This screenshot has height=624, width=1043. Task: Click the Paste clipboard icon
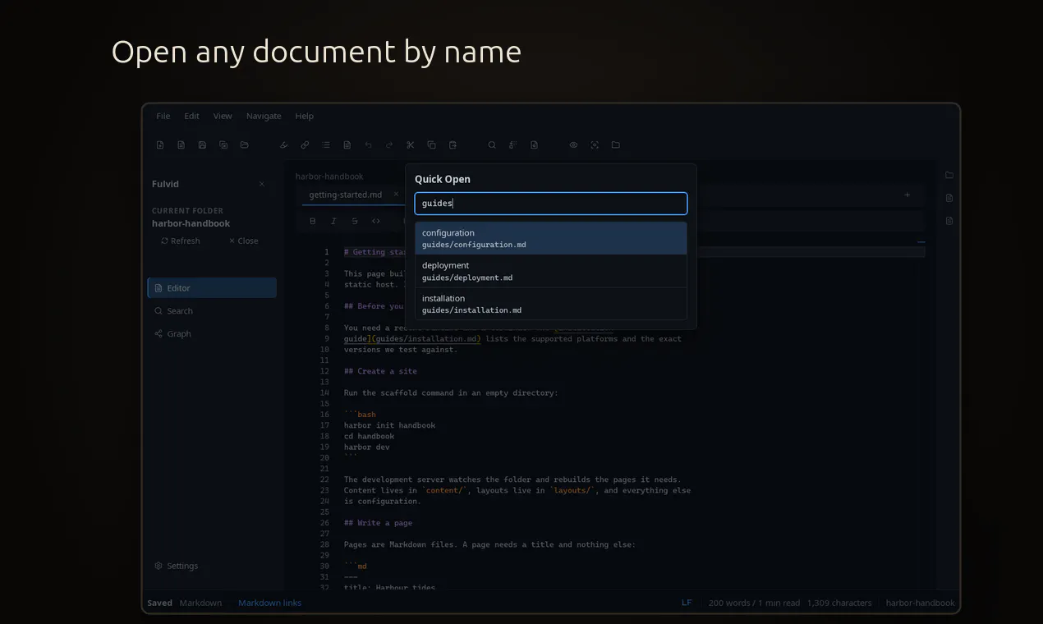click(453, 145)
